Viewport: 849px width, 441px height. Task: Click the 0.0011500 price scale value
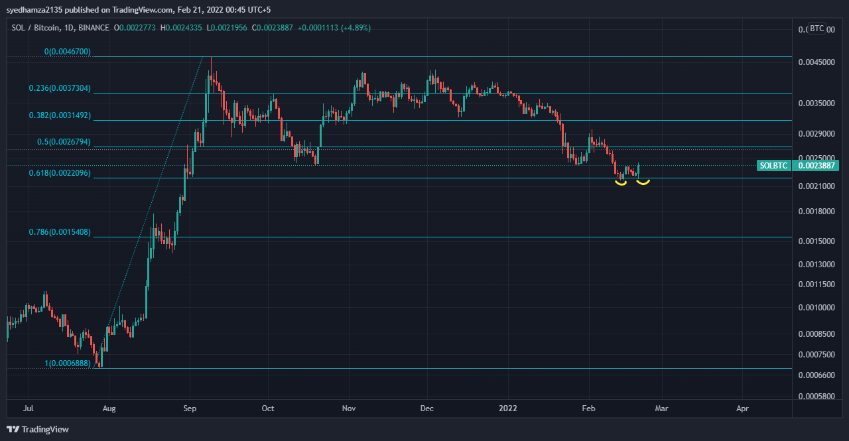pos(815,284)
